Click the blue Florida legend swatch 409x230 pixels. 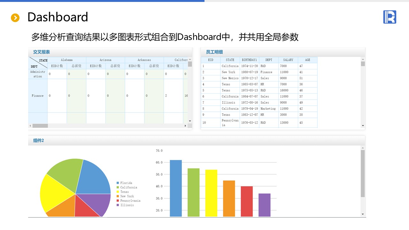[118, 183]
